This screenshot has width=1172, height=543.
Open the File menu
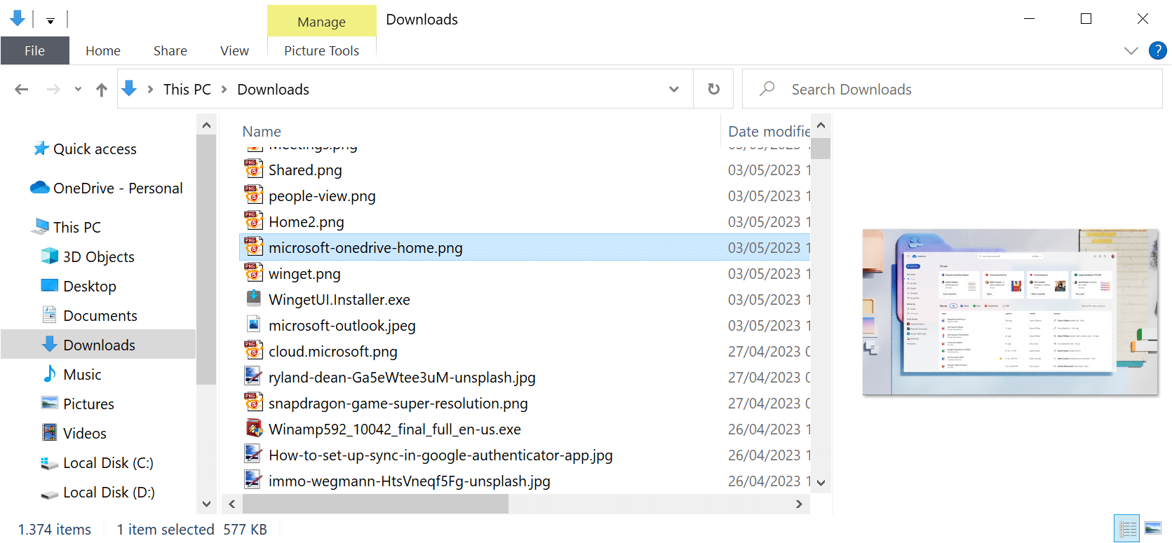tap(34, 50)
